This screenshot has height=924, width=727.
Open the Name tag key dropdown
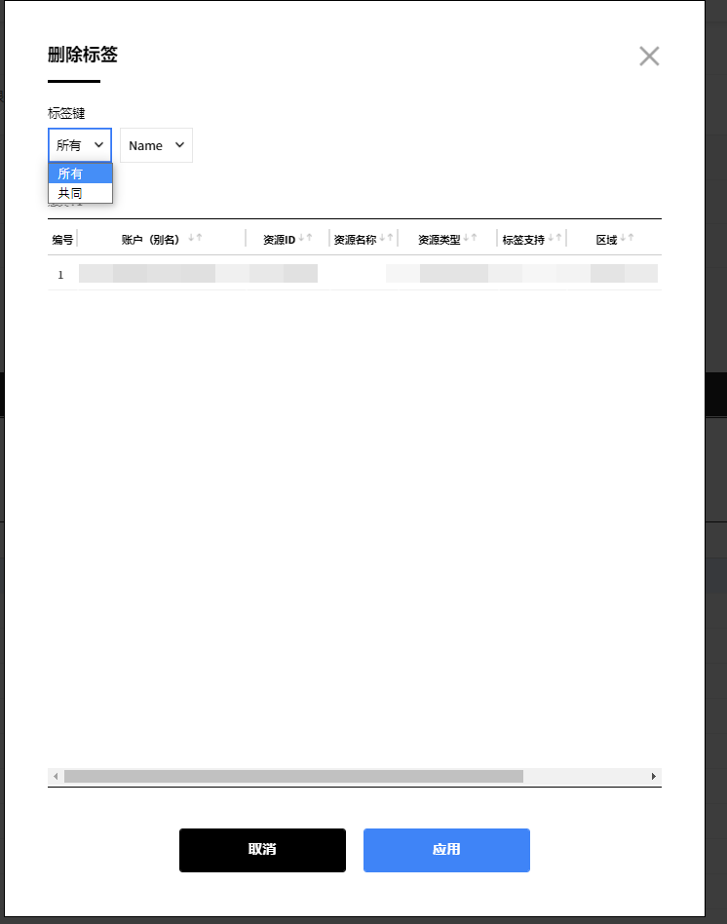coord(156,145)
